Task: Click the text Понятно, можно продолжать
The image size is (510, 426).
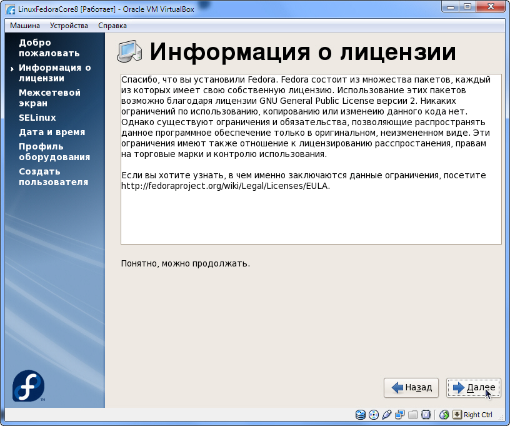Action: [x=186, y=263]
